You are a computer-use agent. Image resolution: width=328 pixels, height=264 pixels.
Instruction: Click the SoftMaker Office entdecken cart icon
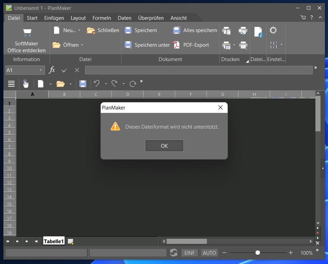27,32
